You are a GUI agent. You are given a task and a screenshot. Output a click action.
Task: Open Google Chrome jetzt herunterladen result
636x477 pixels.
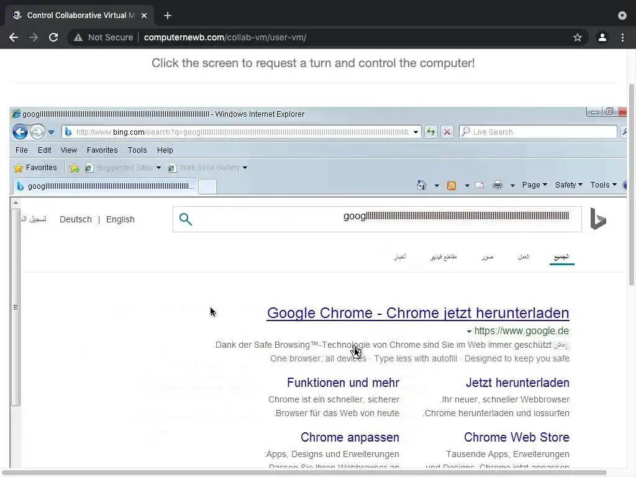coord(418,313)
